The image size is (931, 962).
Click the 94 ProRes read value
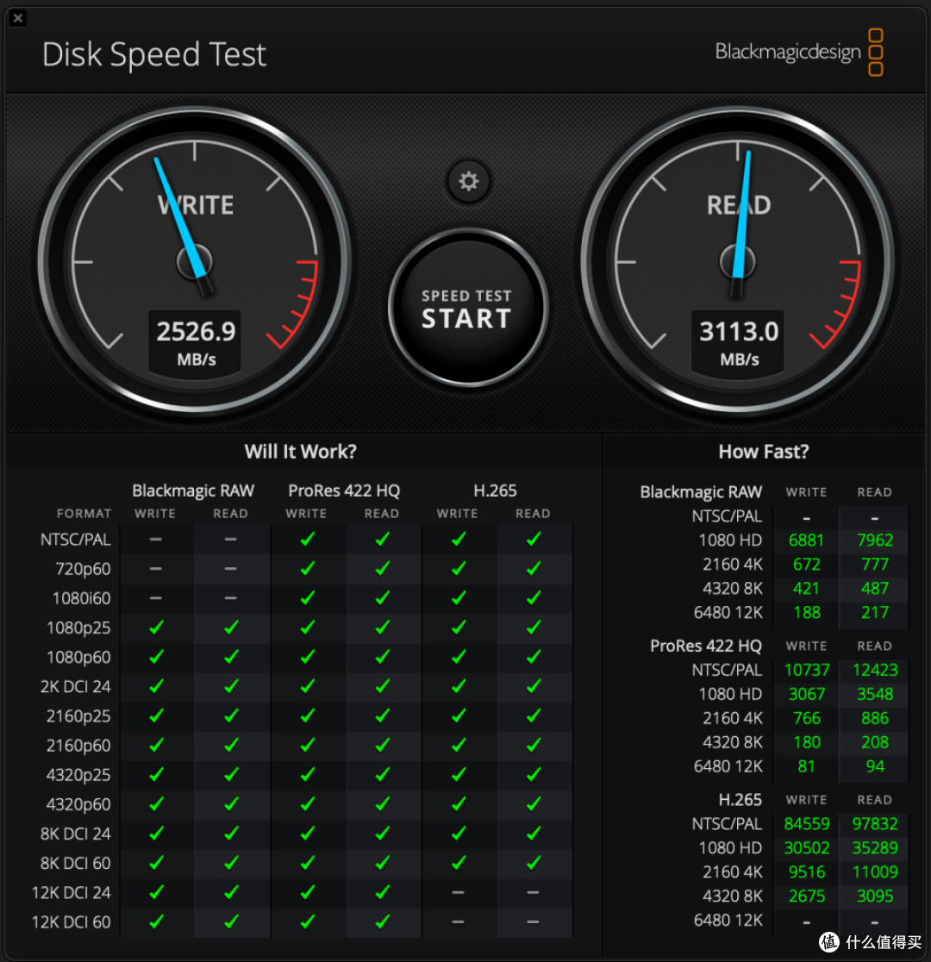coord(875,766)
